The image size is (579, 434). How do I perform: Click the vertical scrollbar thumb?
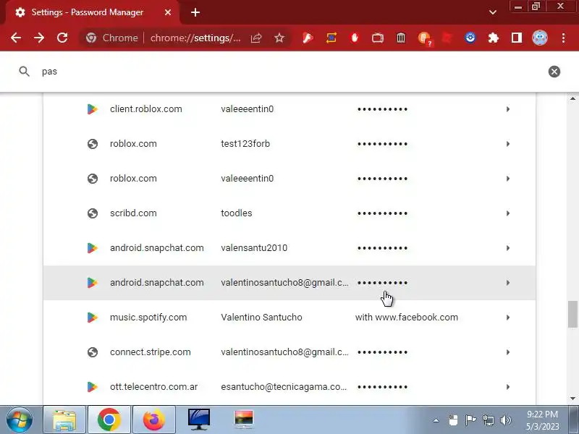tap(572, 314)
